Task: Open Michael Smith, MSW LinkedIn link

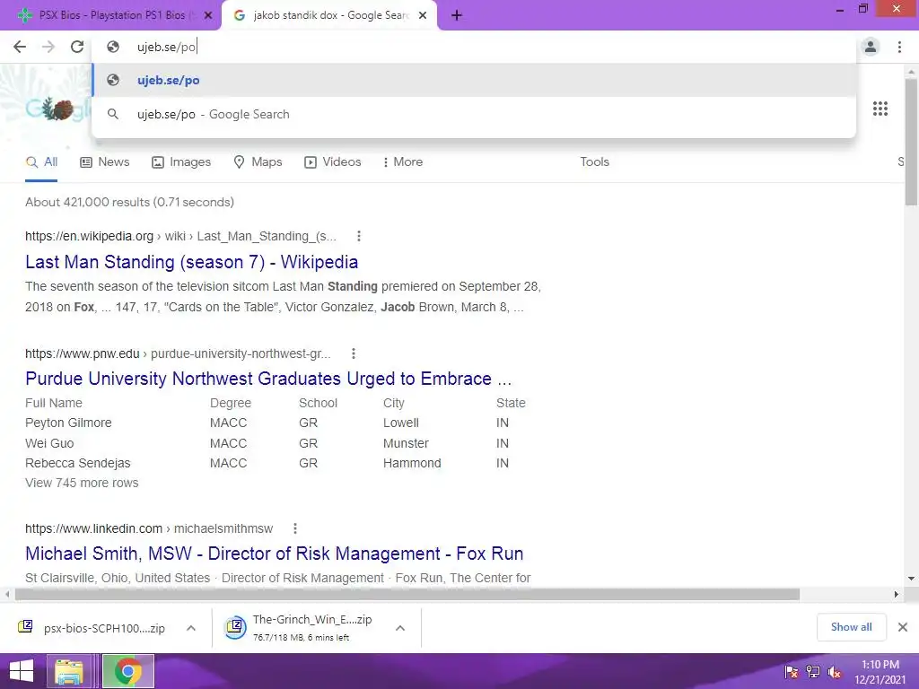Action: 275,553
